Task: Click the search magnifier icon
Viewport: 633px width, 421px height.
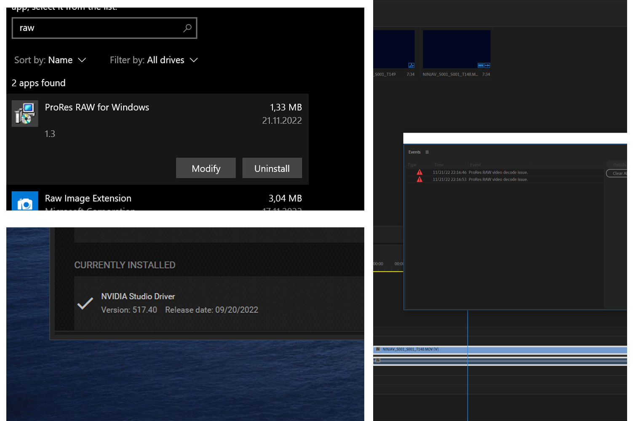Action: point(187,28)
